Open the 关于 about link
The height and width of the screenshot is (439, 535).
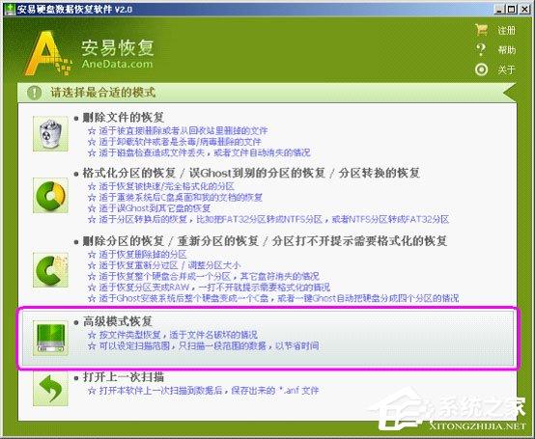(x=506, y=69)
